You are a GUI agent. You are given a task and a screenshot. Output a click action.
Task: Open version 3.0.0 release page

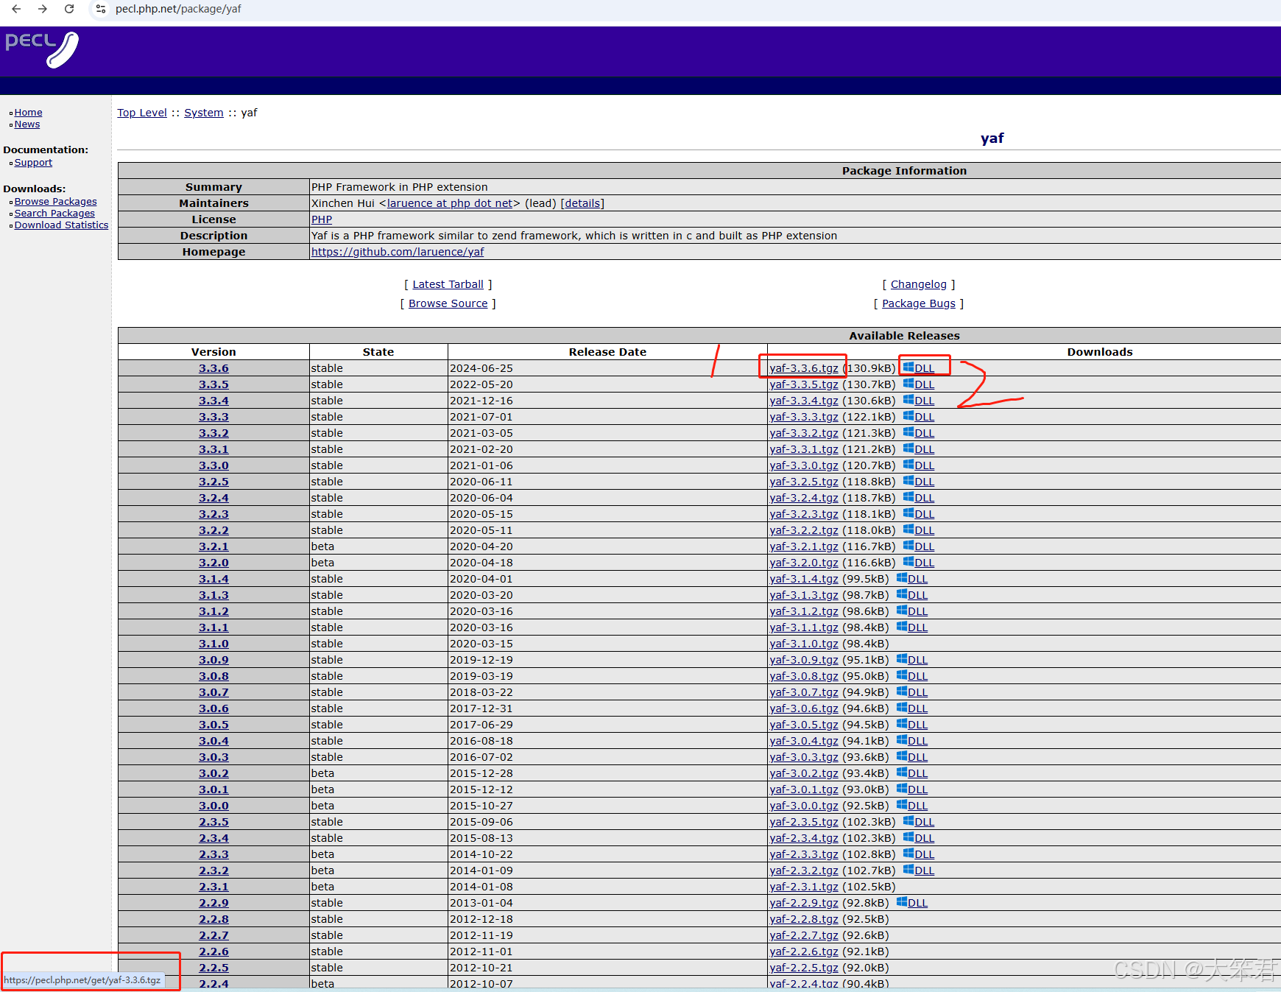[x=213, y=806]
